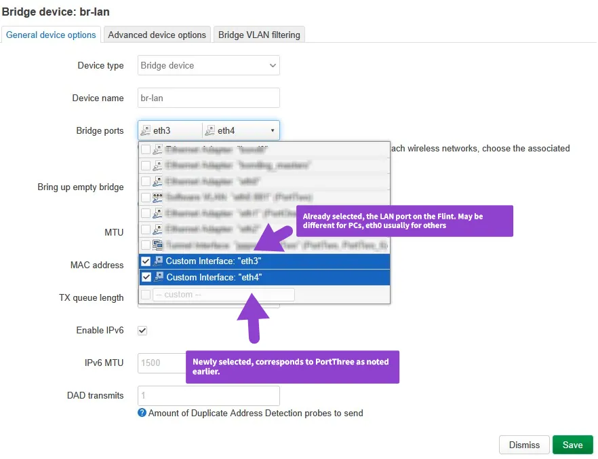Tick the checkbox beside the Software VLAN icon
This screenshot has width=598, height=459.
tap(146, 198)
